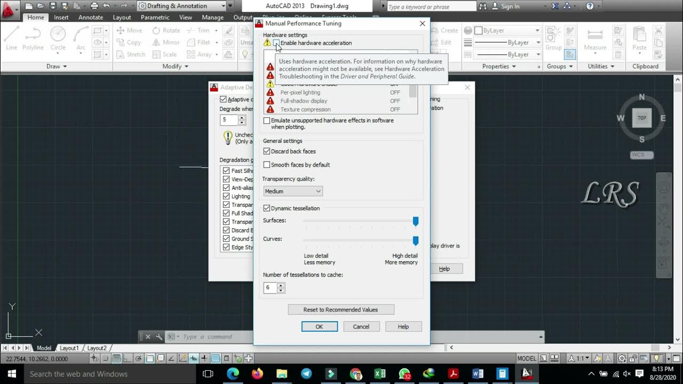Click the tessellations to cache number field
The height and width of the screenshot is (384, 683).
tap(271, 288)
